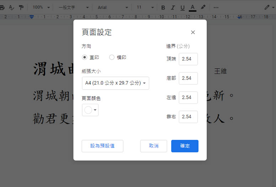Viewport: 276px width, 187px height.
Task: Close the 頁面設定 dialog with X
Action: (x=193, y=32)
